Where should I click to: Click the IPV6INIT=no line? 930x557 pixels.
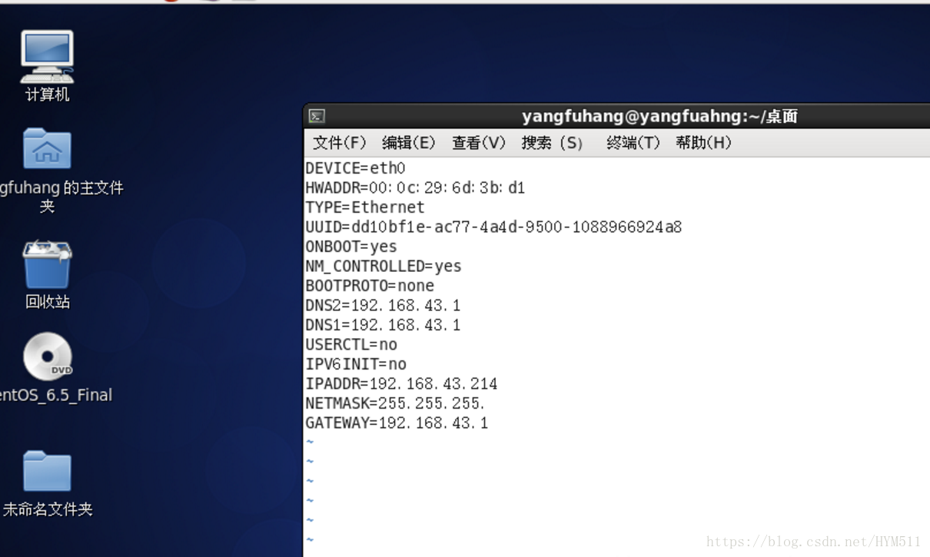tap(356, 364)
